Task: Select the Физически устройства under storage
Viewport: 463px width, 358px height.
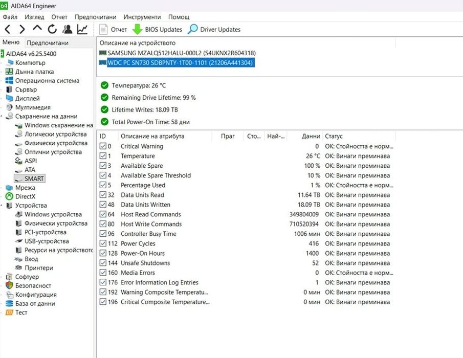Action: coord(56,143)
